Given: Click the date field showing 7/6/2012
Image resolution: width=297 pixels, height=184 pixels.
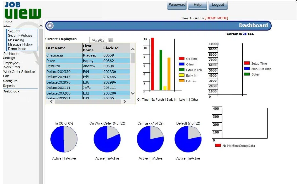Looking at the screenshot, I should click(98, 40).
